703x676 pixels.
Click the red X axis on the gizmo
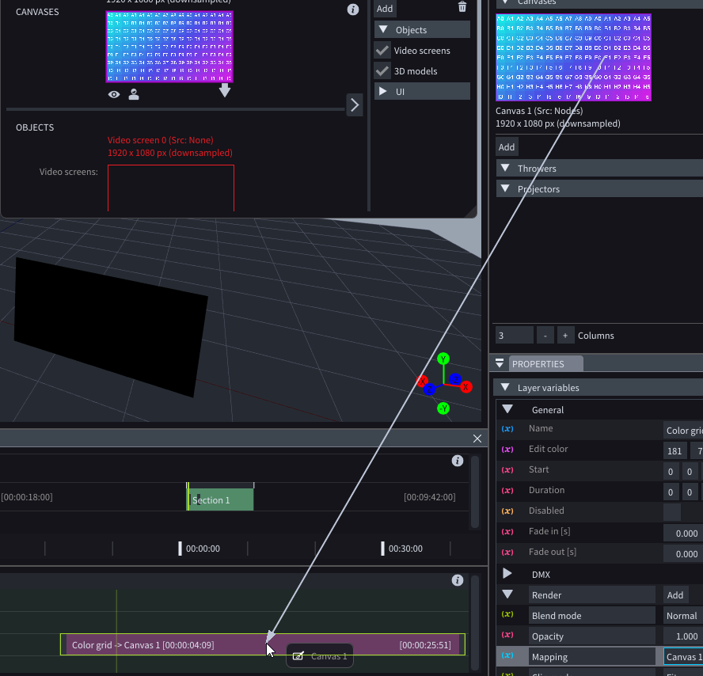coord(466,386)
